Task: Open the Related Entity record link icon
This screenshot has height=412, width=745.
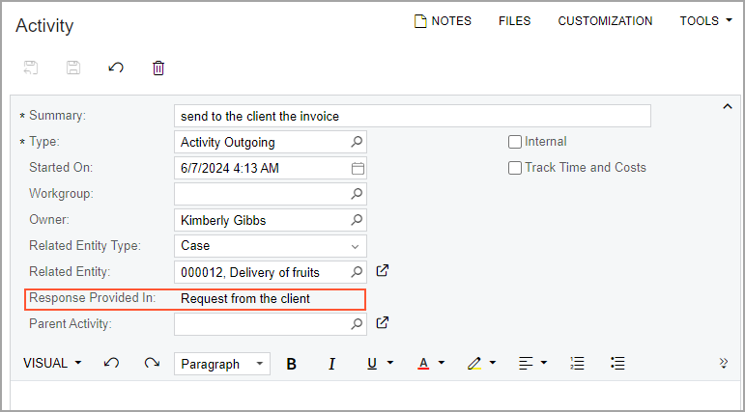Action: pos(382,271)
